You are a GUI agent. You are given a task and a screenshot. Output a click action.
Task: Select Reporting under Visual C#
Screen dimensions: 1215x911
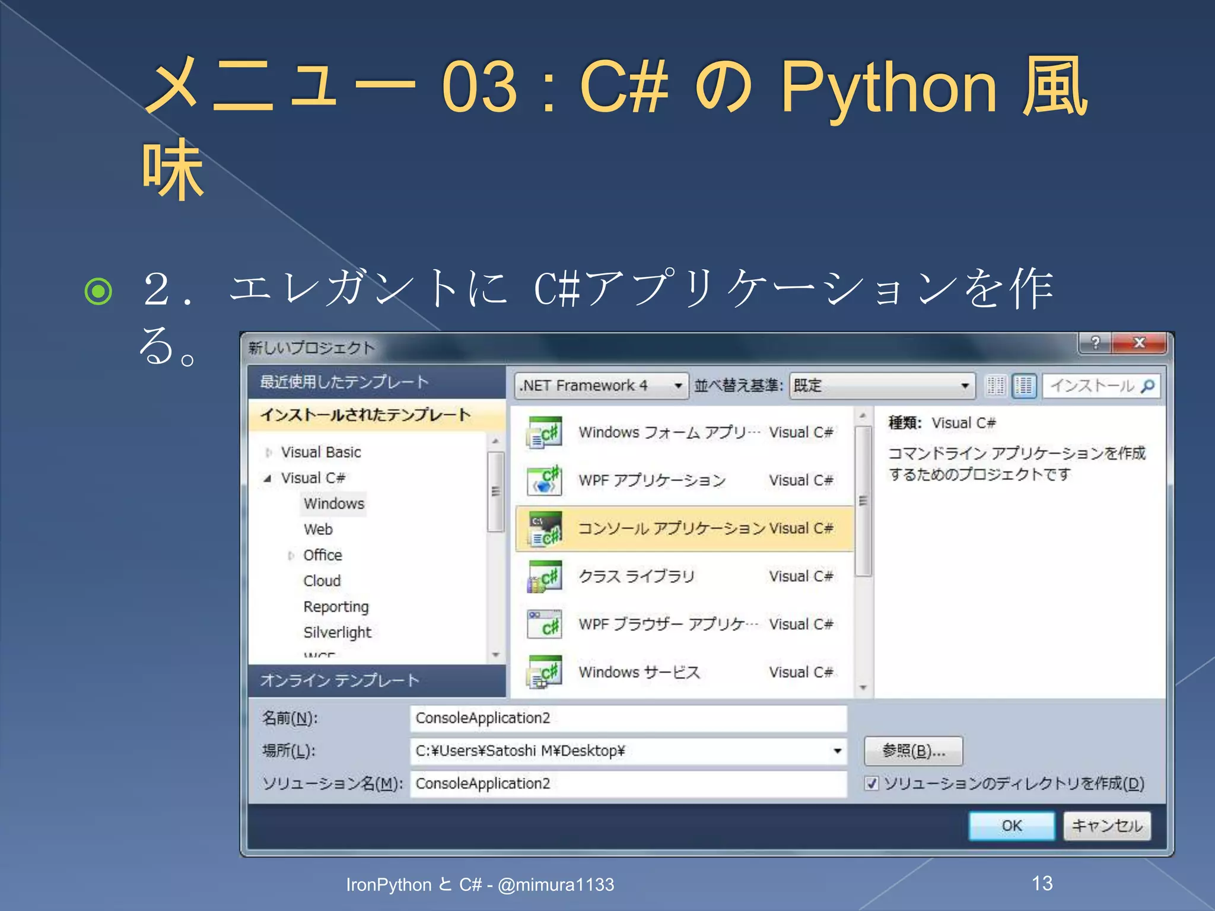pos(336,607)
